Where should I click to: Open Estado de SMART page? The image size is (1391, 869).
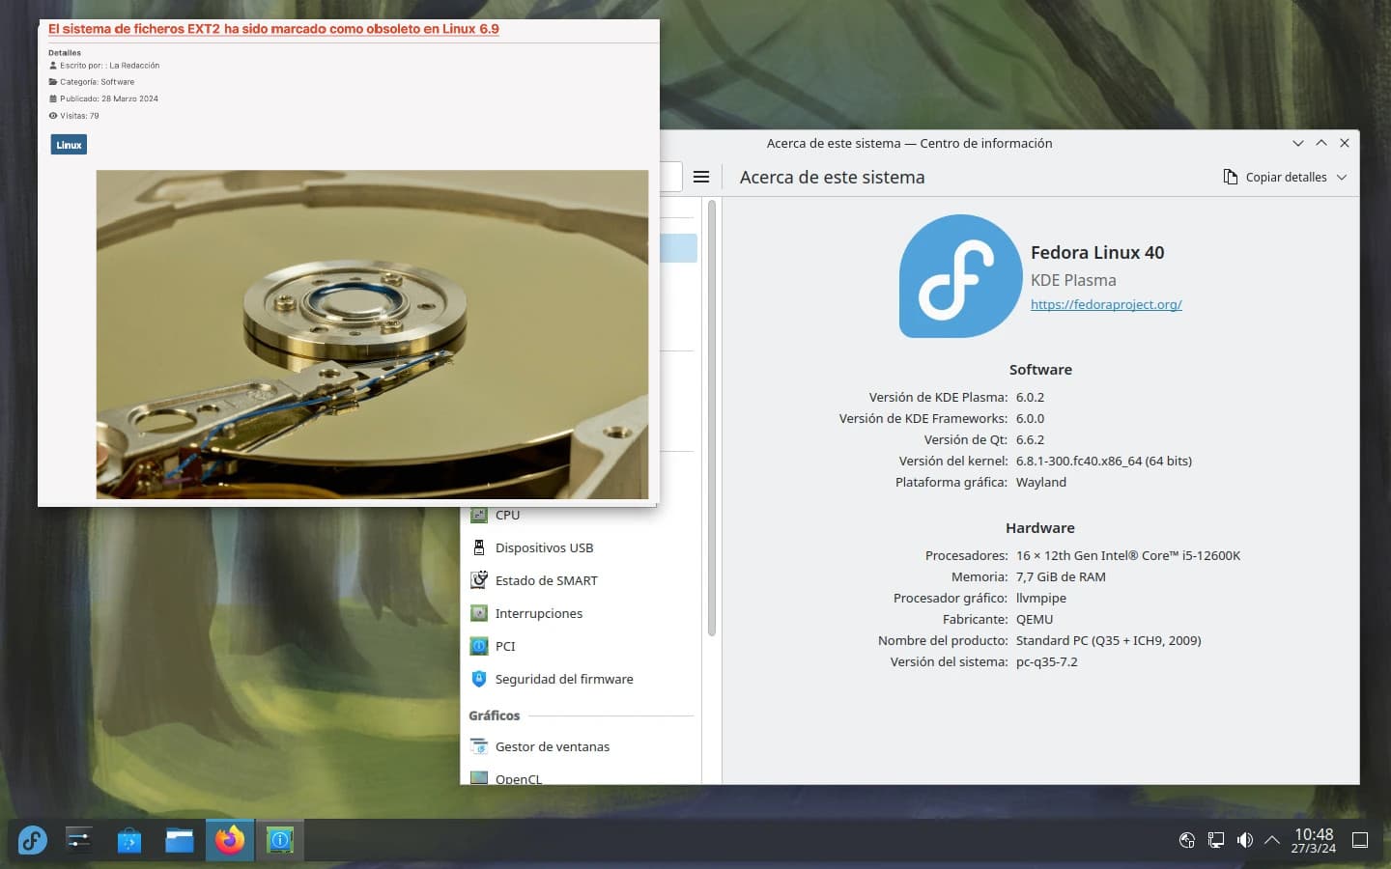[546, 580]
